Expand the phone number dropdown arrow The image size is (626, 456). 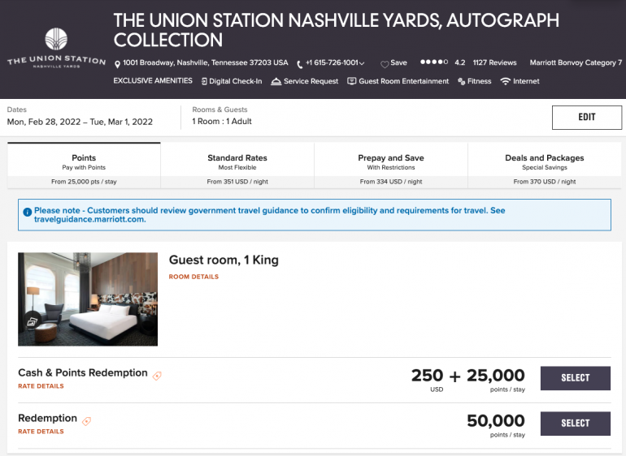[362, 63]
